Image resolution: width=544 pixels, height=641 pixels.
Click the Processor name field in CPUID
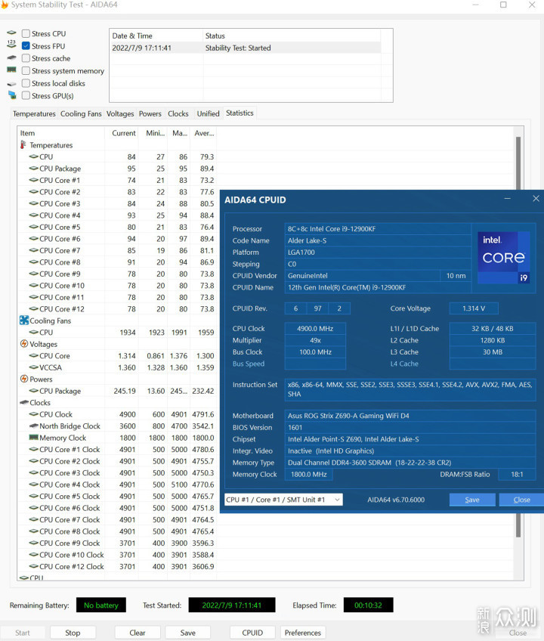(378, 228)
